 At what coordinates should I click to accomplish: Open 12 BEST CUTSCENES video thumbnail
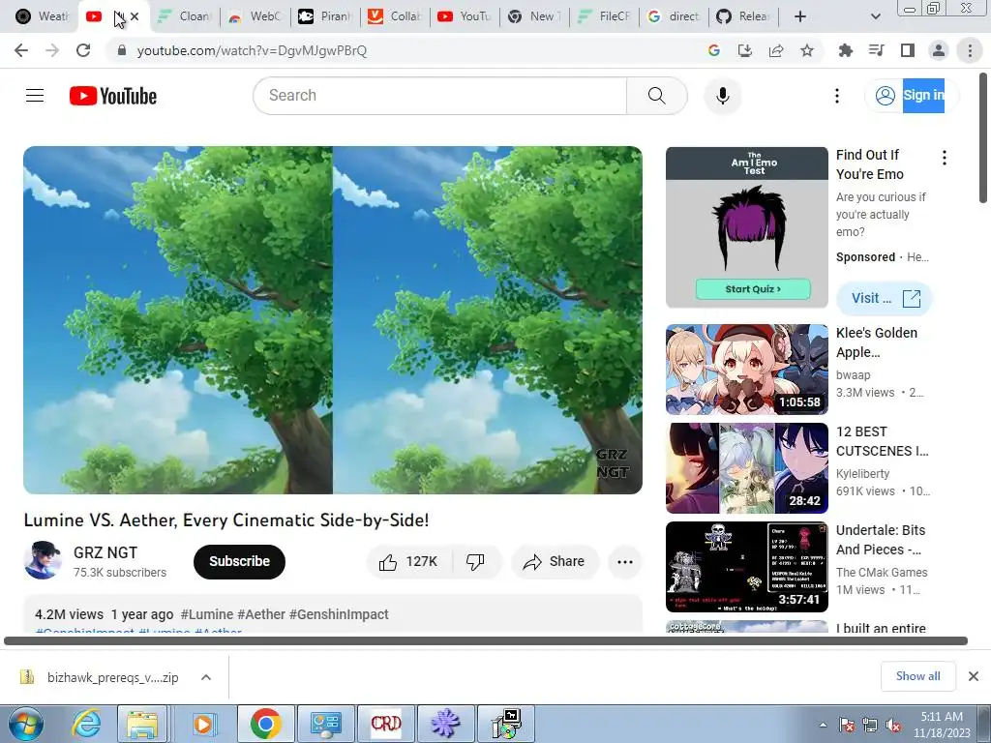(746, 468)
